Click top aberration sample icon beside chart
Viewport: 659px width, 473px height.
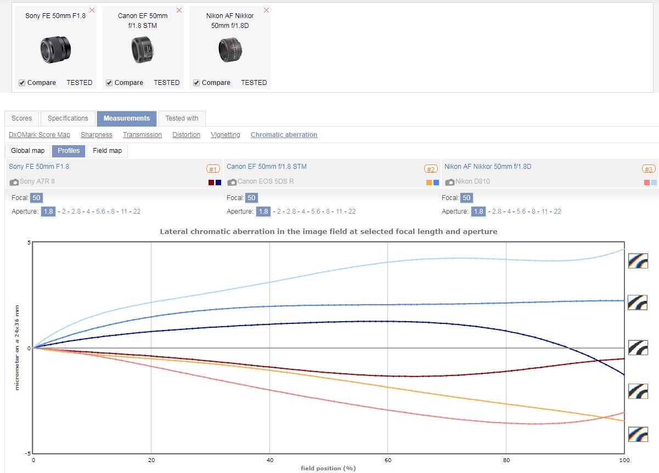pos(638,260)
